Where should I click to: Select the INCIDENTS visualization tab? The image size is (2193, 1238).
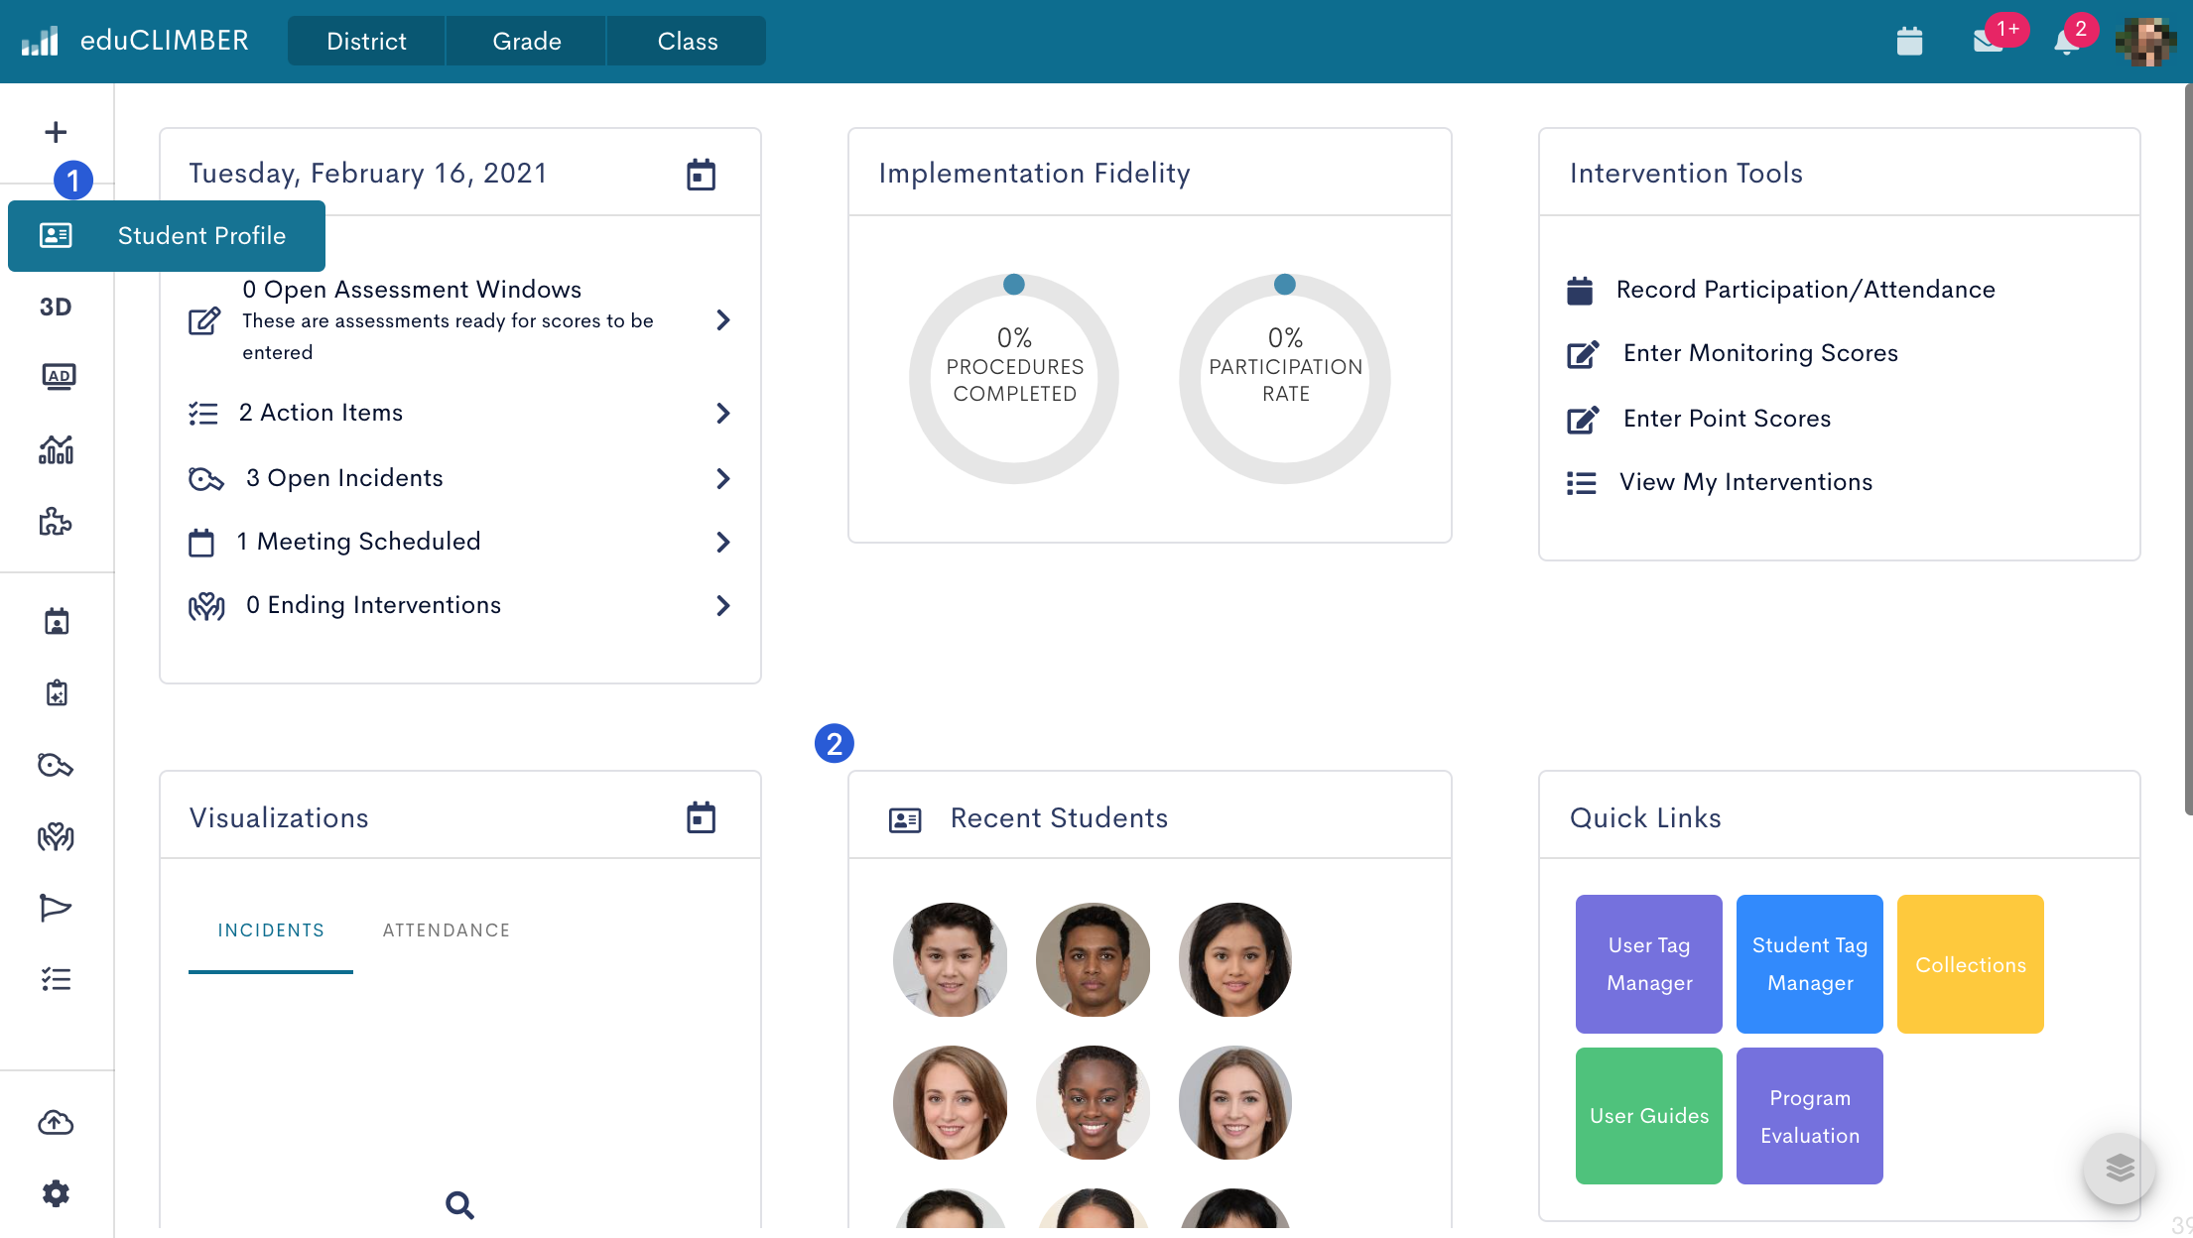click(271, 930)
